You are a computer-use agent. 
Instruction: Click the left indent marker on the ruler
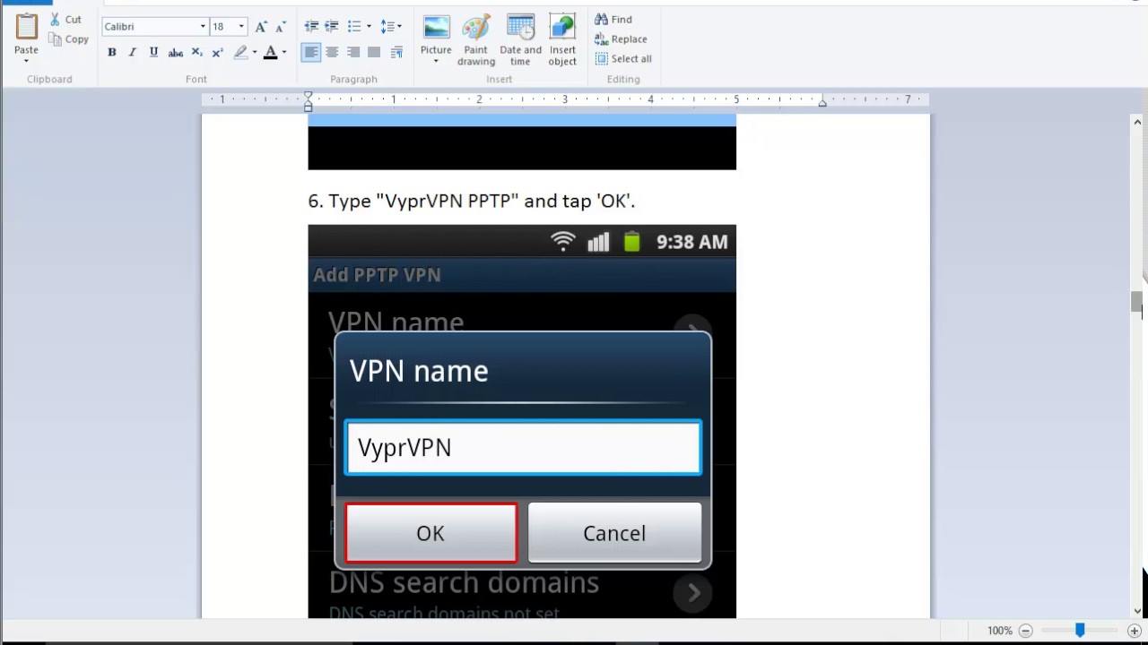[x=308, y=101]
